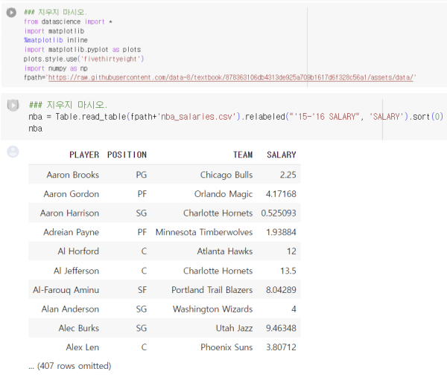The height and width of the screenshot is (380, 447).
Task: Click the Adreian Payne player cell
Action: coord(71,232)
